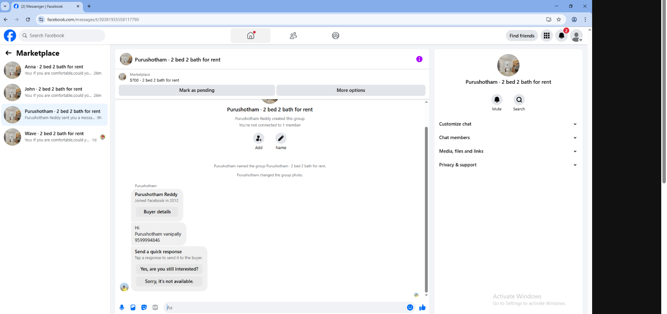Open the Chrome tab search dropdown

pyautogui.click(x=5, y=6)
